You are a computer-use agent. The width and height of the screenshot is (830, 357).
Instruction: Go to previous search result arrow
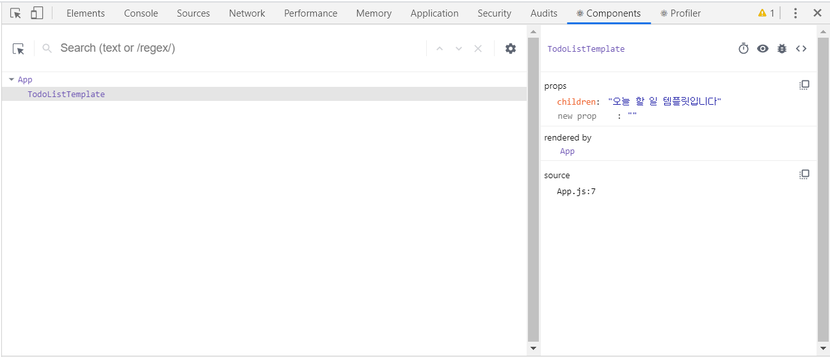pyautogui.click(x=440, y=49)
